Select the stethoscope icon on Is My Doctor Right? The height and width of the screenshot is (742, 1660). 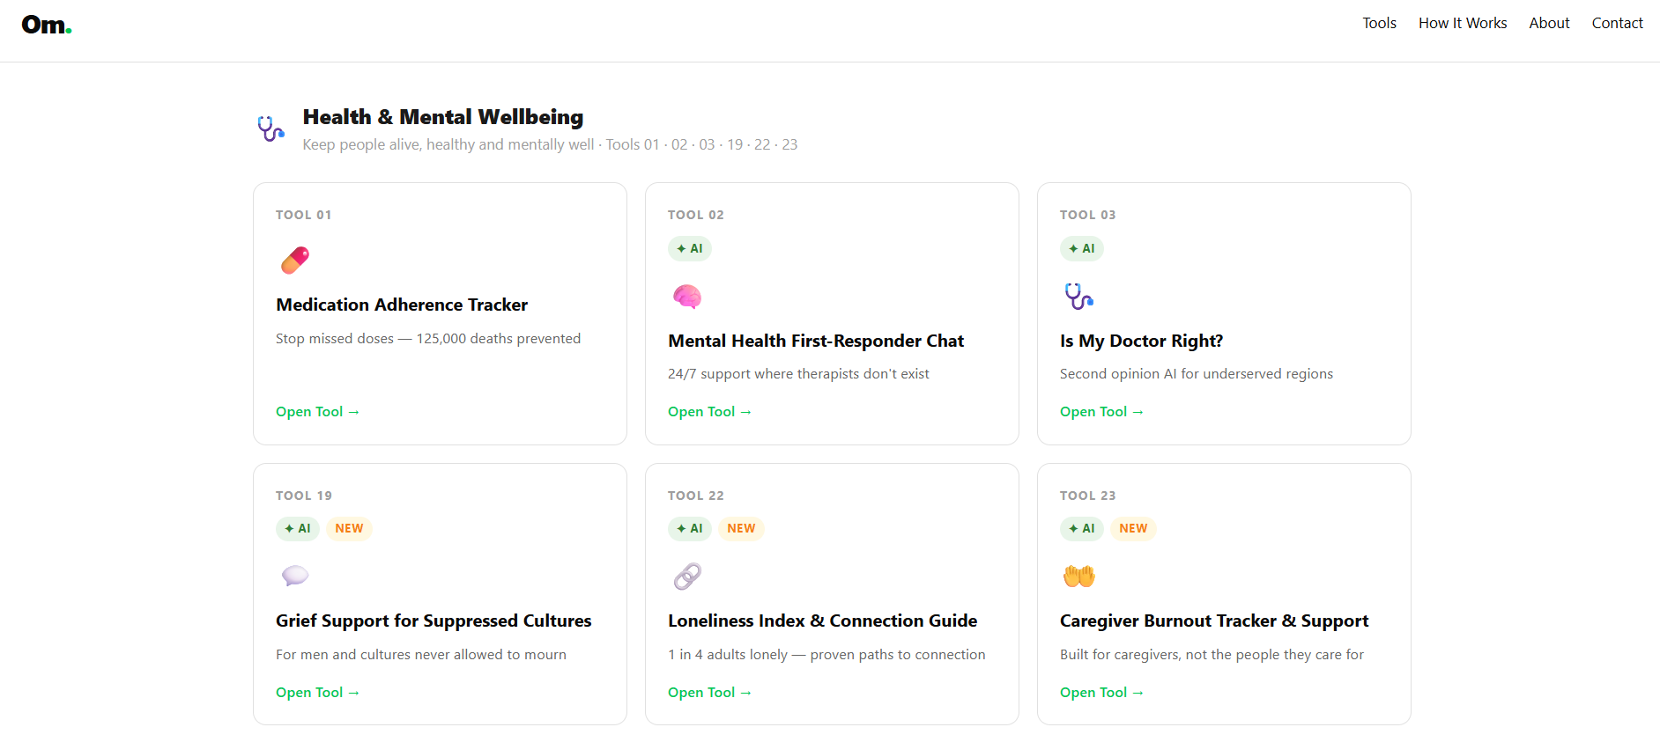coord(1078,297)
